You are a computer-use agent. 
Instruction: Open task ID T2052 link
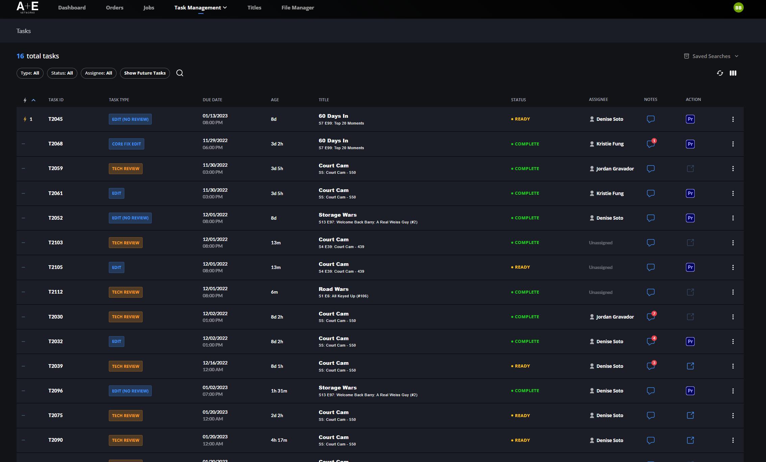pyautogui.click(x=55, y=218)
